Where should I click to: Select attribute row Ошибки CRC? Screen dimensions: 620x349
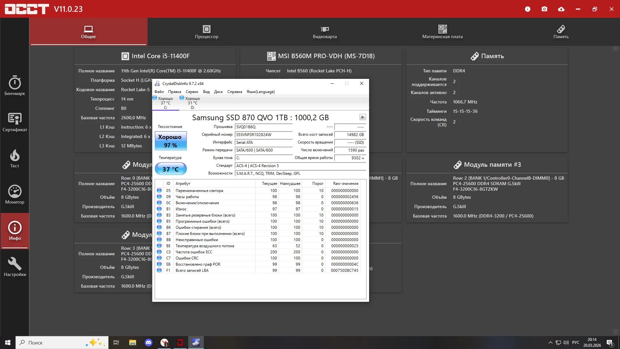pos(258,258)
